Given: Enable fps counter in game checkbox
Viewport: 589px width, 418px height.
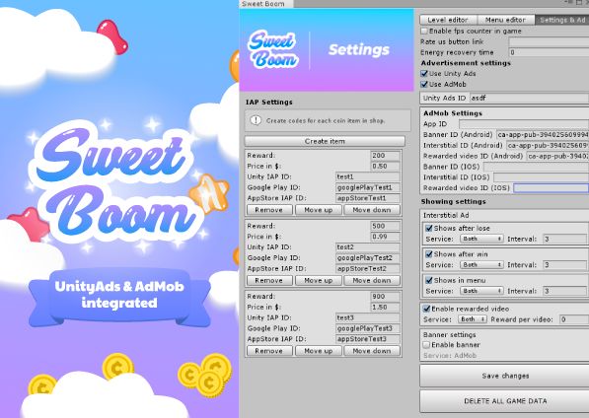Looking at the screenshot, I should (x=424, y=31).
